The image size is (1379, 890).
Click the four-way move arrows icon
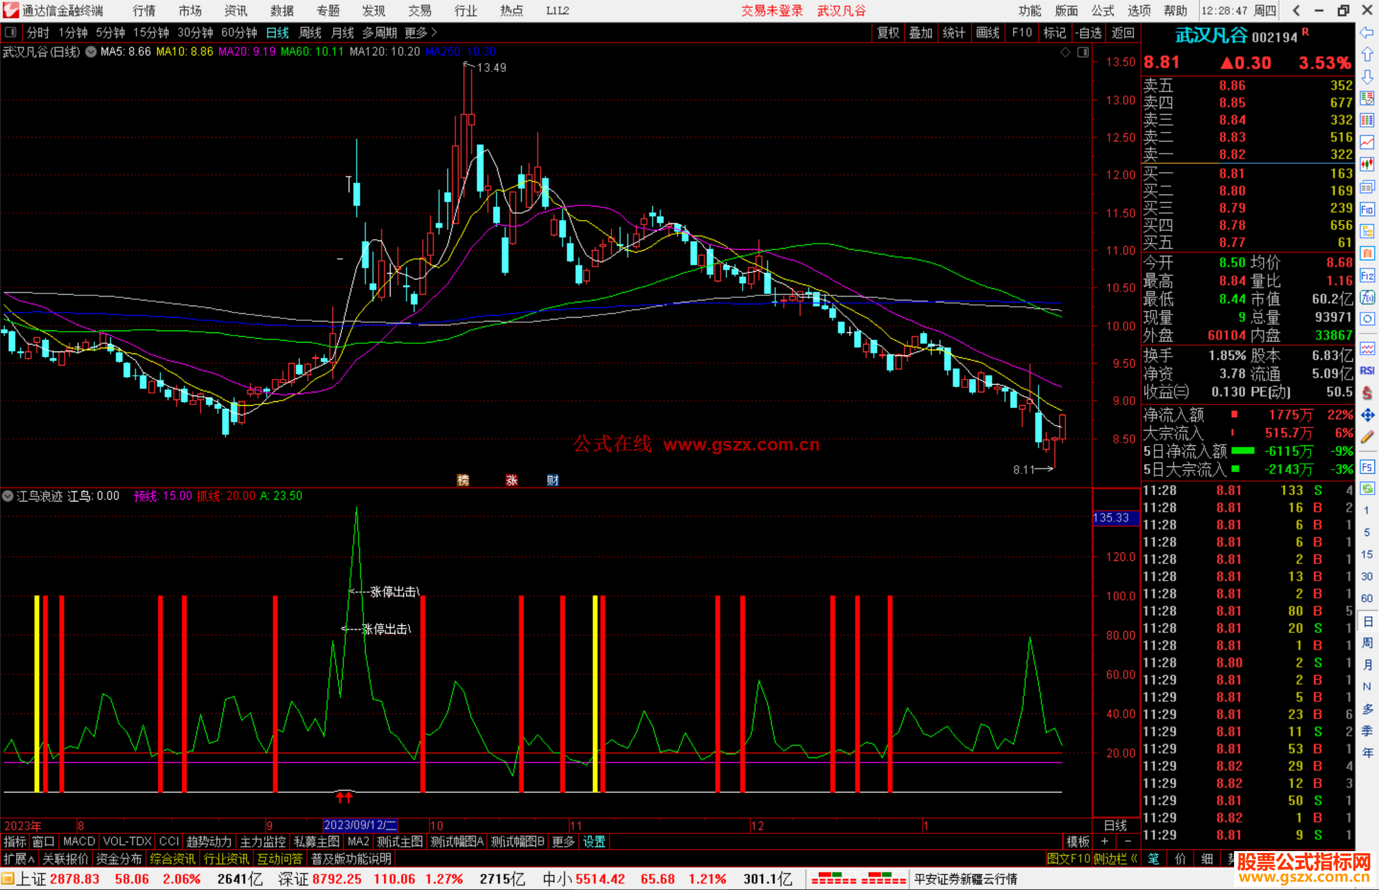(1367, 415)
